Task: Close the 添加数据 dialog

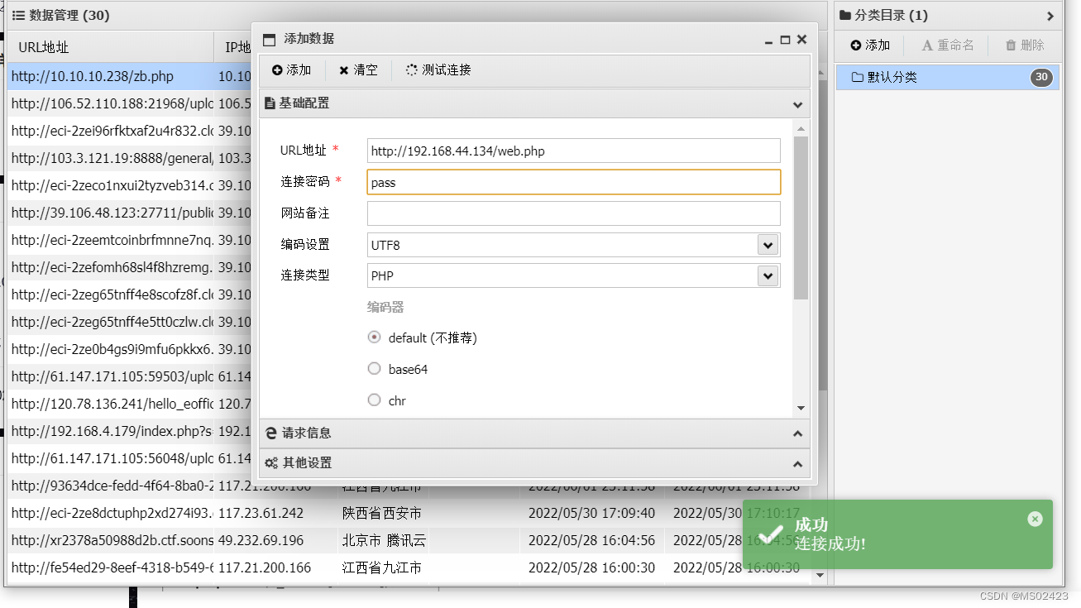Action: pos(801,39)
